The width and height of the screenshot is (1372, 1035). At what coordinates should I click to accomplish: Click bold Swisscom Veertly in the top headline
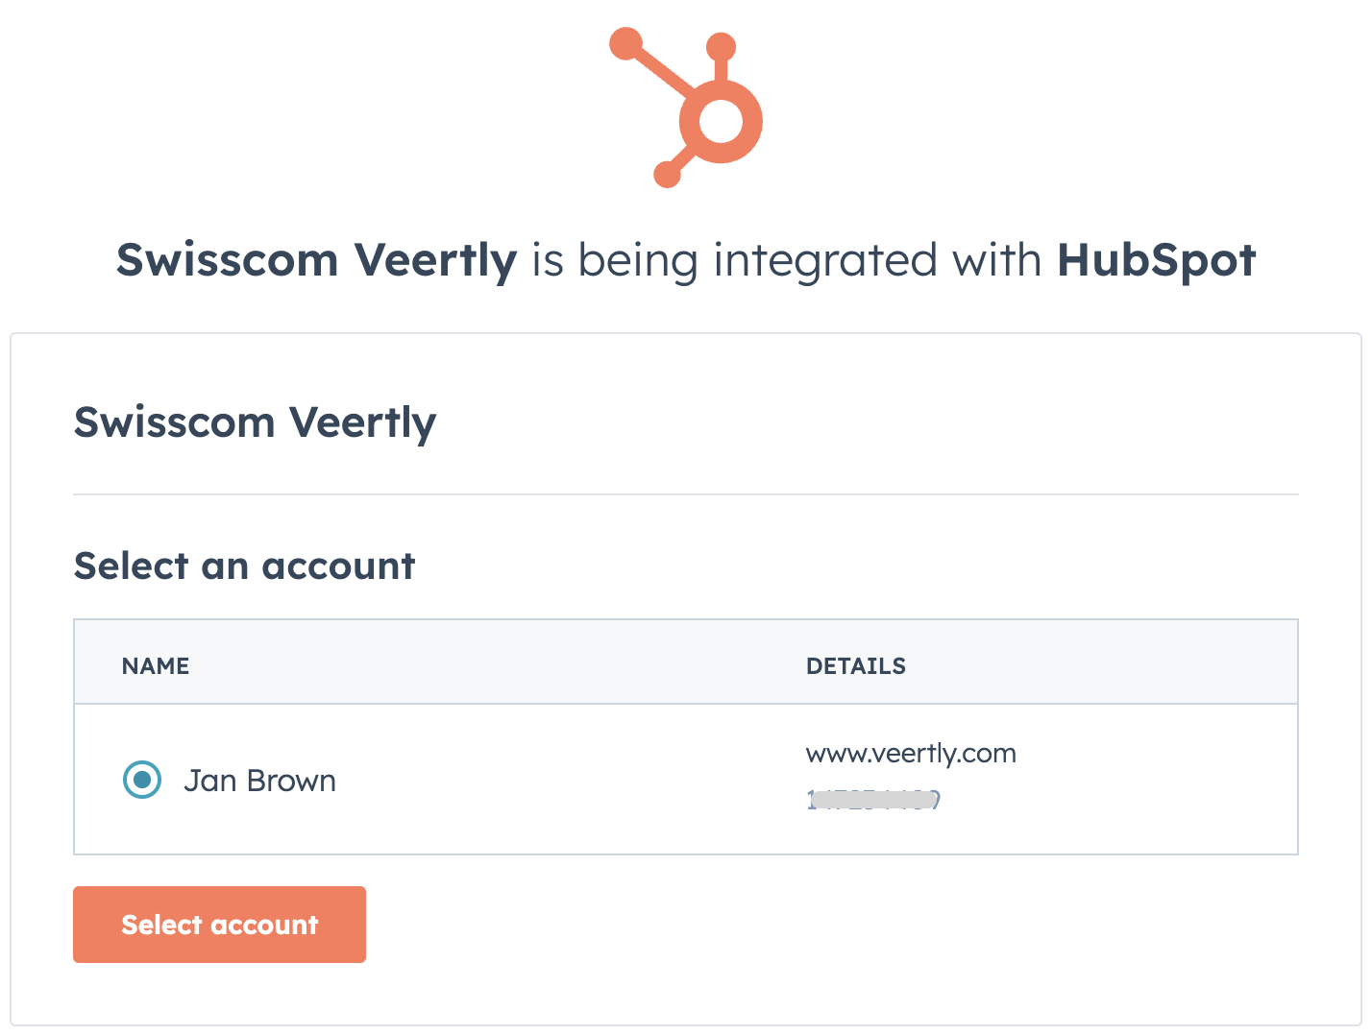click(316, 260)
